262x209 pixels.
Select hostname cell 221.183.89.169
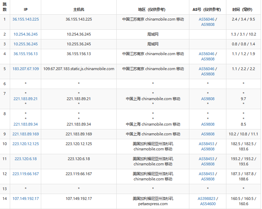pos(79,134)
